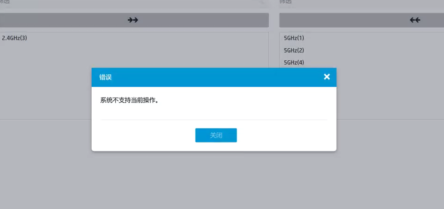The width and height of the screenshot is (444, 209).
Task: Select the 2.4GHz(3) list entry
Action: point(15,38)
